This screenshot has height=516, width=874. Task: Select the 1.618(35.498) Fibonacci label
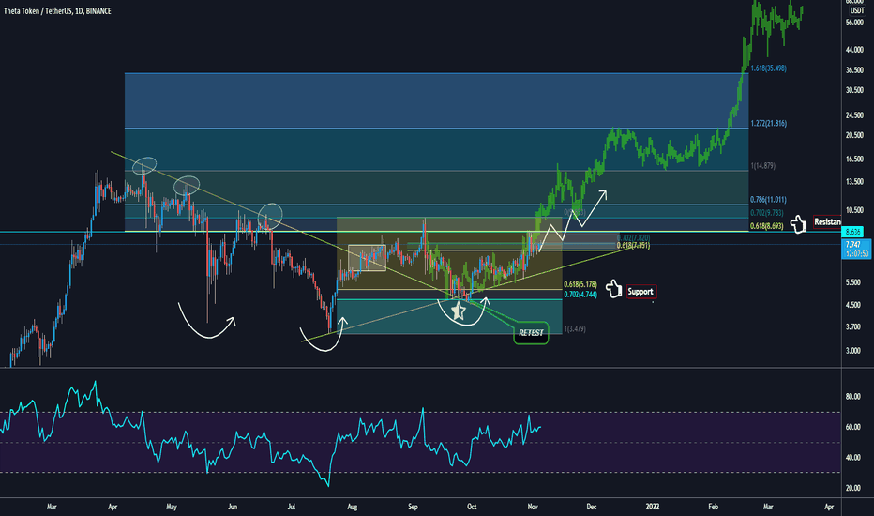tap(769, 68)
